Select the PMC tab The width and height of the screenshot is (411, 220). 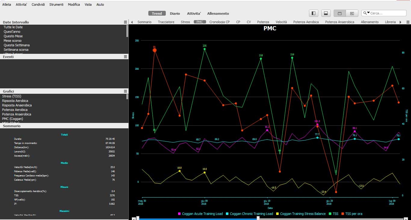(x=200, y=22)
